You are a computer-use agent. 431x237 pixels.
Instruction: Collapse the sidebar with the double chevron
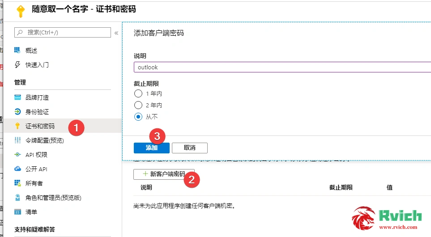click(116, 33)
